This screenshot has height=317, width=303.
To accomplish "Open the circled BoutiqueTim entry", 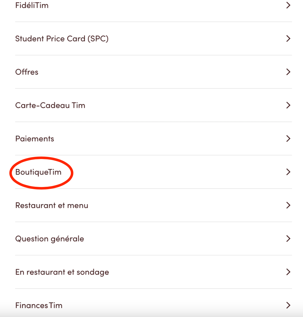I will 39,172.
